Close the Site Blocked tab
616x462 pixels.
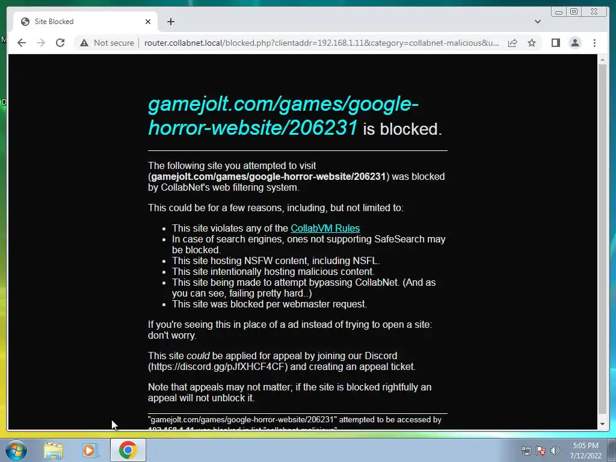coord(148,22)
